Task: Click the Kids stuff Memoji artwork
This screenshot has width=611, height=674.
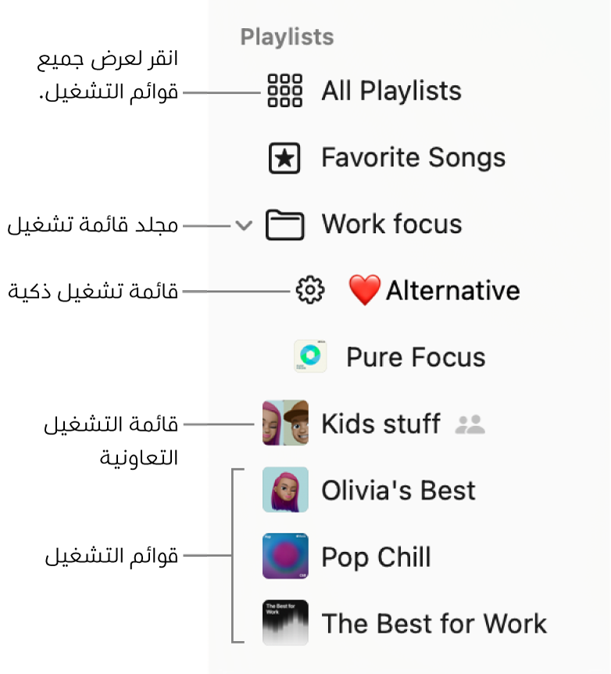Action: 285,423
